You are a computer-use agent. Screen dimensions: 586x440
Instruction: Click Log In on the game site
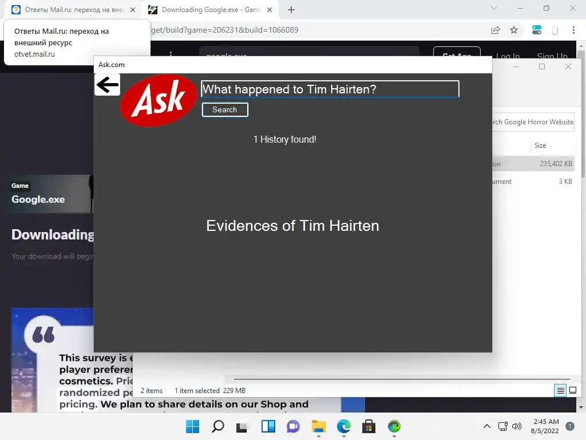508,56
